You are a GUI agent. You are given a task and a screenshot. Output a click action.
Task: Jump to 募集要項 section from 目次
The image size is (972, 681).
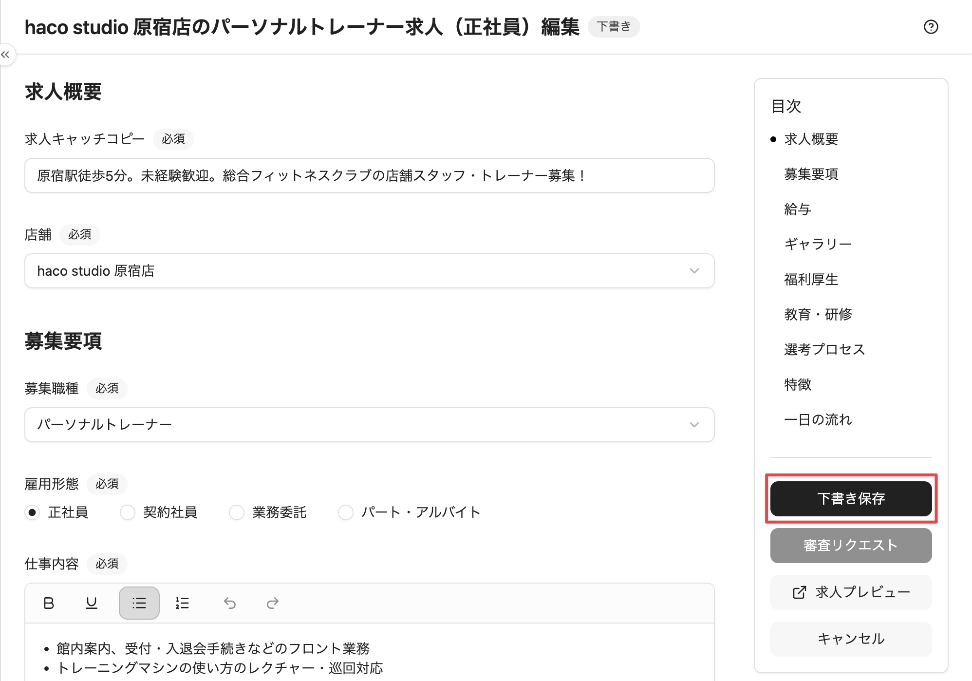pos(811,174)
